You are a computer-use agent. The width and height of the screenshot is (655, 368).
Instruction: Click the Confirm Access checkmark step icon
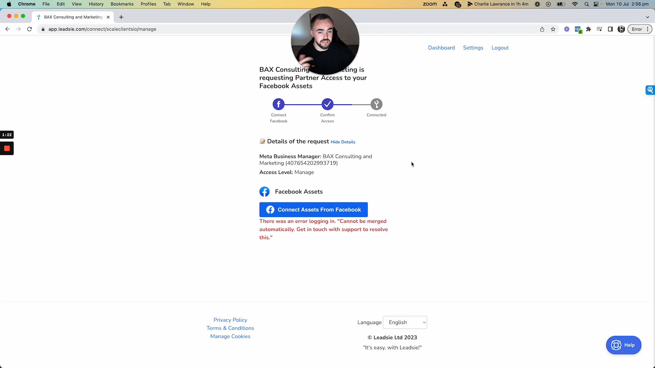327,104
